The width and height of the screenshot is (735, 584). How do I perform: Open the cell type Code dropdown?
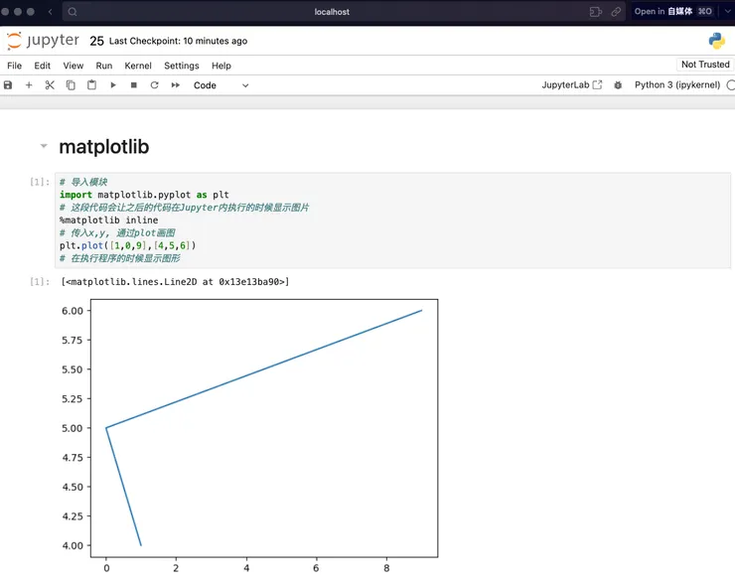click(x=220, y=85)
